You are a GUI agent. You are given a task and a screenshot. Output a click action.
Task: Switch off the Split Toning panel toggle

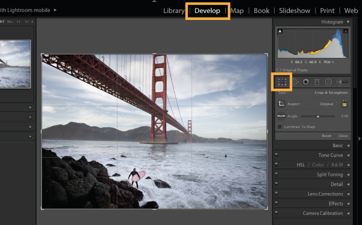point(276,174)
